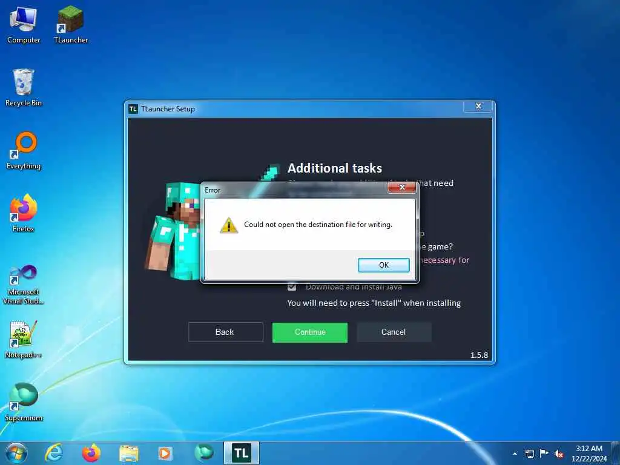Open the clock showing 3:12 AM
Screen dimensions: 620x465
pos(589,453)
